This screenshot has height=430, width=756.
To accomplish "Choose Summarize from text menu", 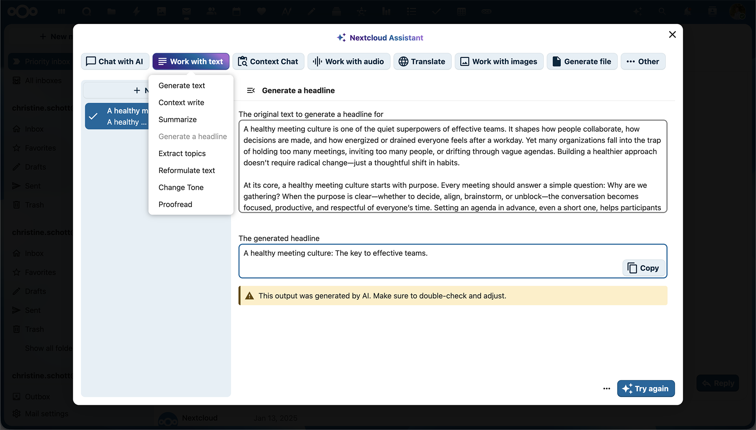I will (x=178, y=120).
